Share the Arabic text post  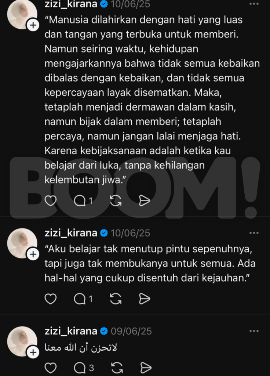146,368
